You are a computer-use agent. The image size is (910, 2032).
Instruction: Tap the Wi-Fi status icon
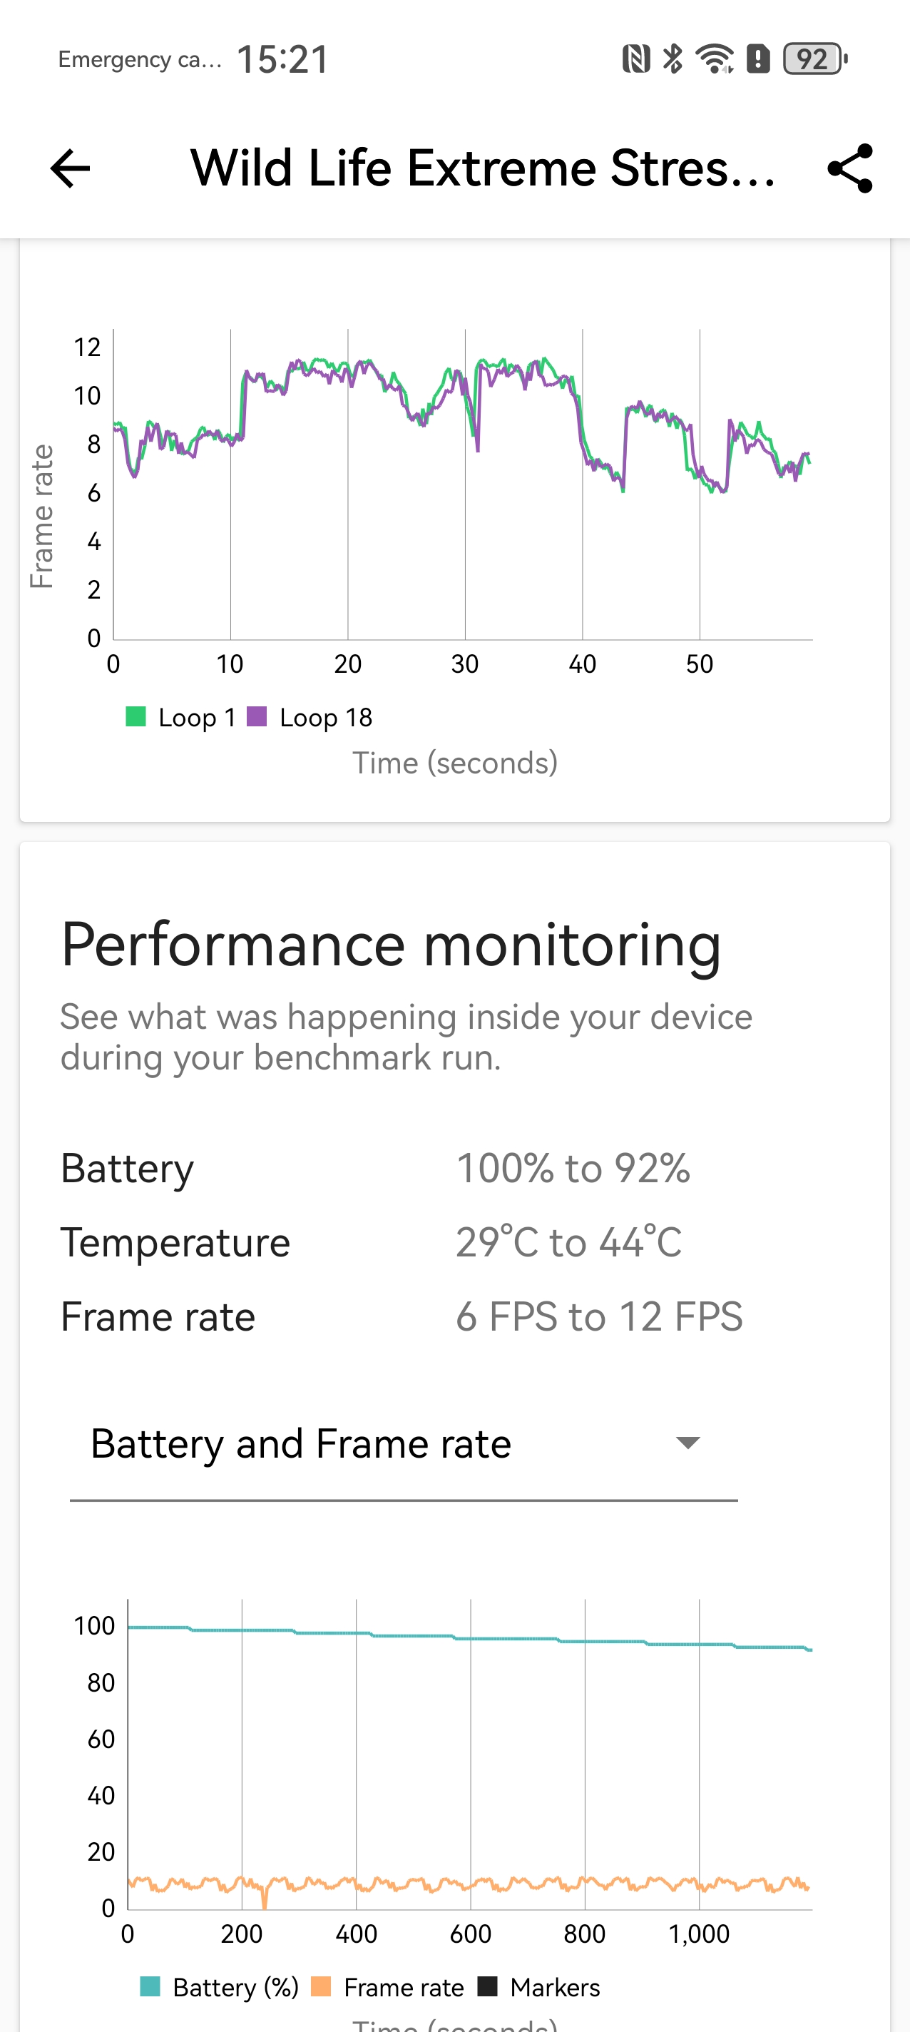715,59
